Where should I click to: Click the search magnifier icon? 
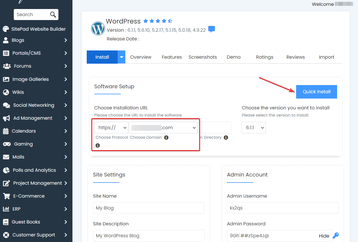(53, 15)
